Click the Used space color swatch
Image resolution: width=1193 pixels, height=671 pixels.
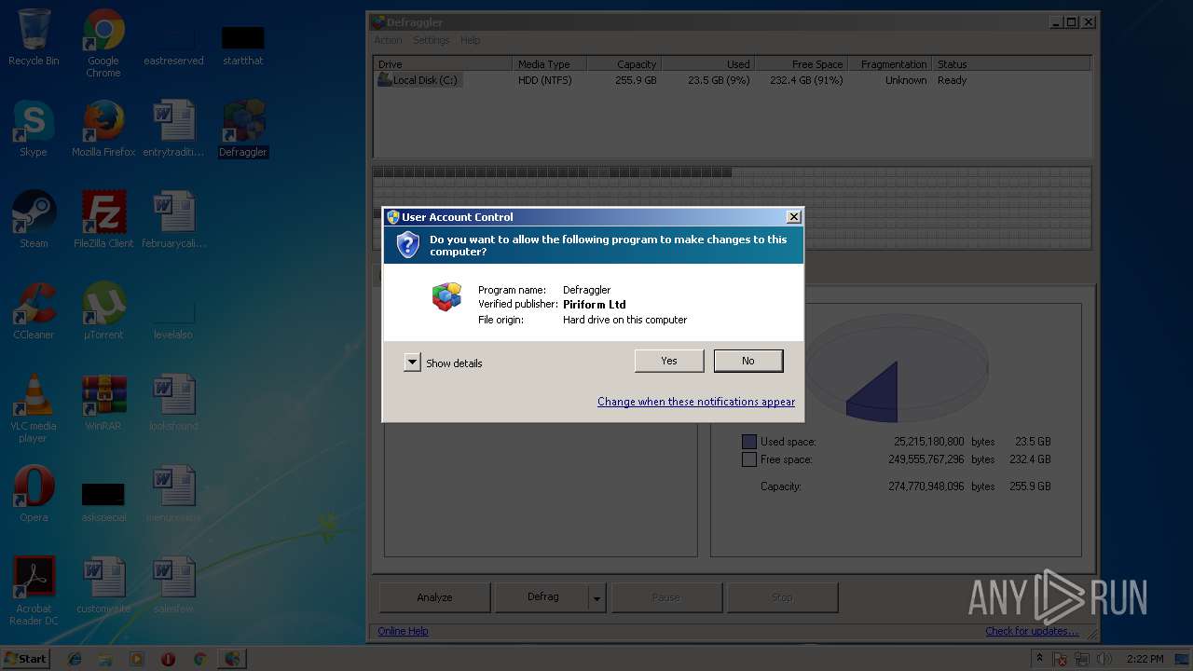click(x=748, y=442)
